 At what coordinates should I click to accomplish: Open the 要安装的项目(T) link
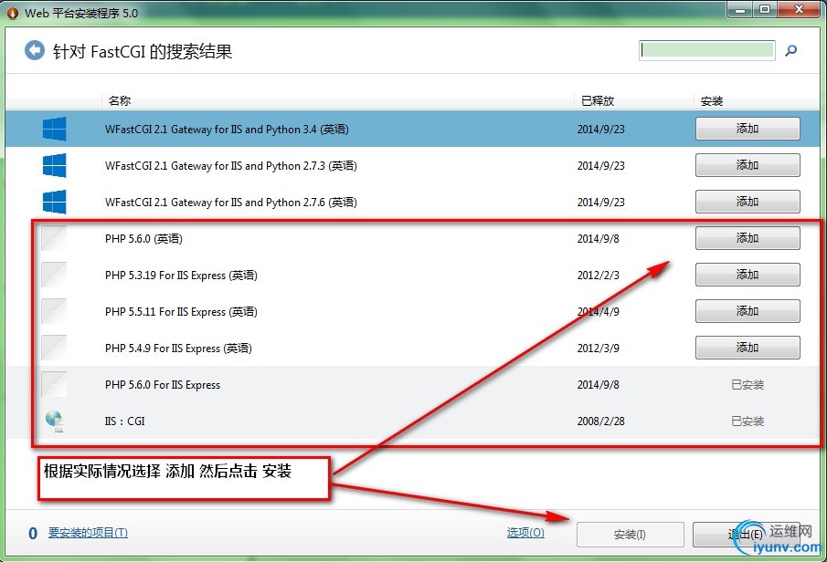(88, 533)
